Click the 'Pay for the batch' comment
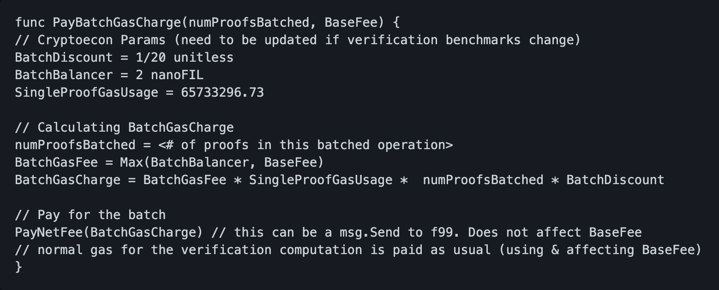719x290 pixels. [x=90, y=215]
